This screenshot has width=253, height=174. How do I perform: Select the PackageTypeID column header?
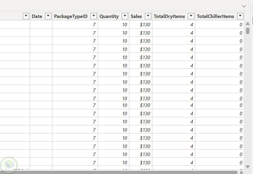pos(71,16)
